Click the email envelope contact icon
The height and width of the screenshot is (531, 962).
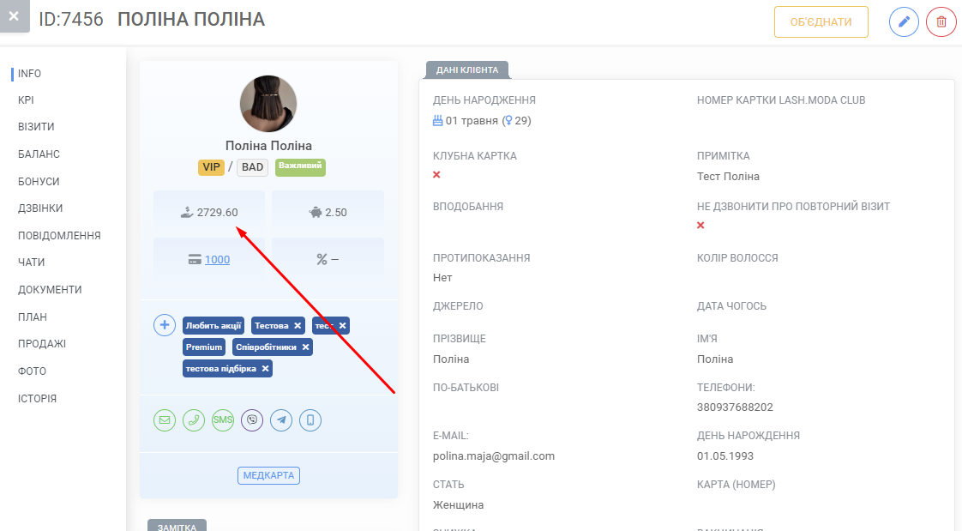(x=165, y=419)
